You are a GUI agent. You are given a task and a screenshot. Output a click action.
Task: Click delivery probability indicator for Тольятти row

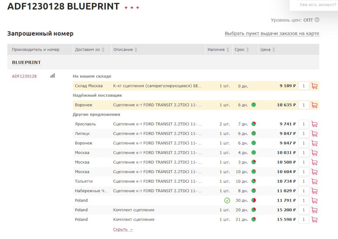point(254,181)
